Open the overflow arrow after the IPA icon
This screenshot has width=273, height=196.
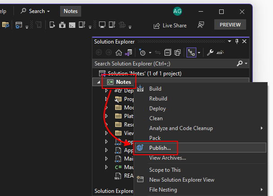pos(130,27)
